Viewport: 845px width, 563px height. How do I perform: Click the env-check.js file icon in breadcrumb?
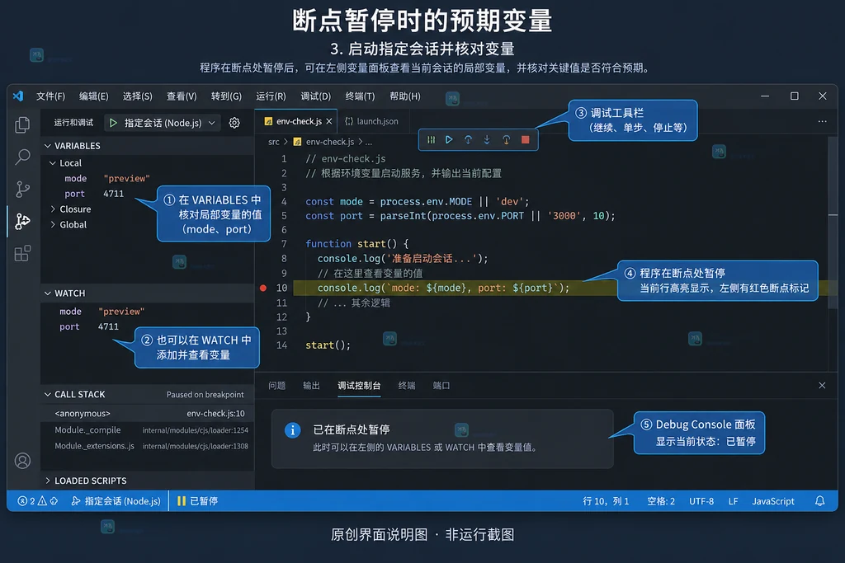(297, 142)
